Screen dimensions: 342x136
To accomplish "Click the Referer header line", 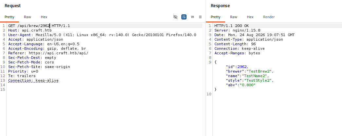I will coord(48,53).
